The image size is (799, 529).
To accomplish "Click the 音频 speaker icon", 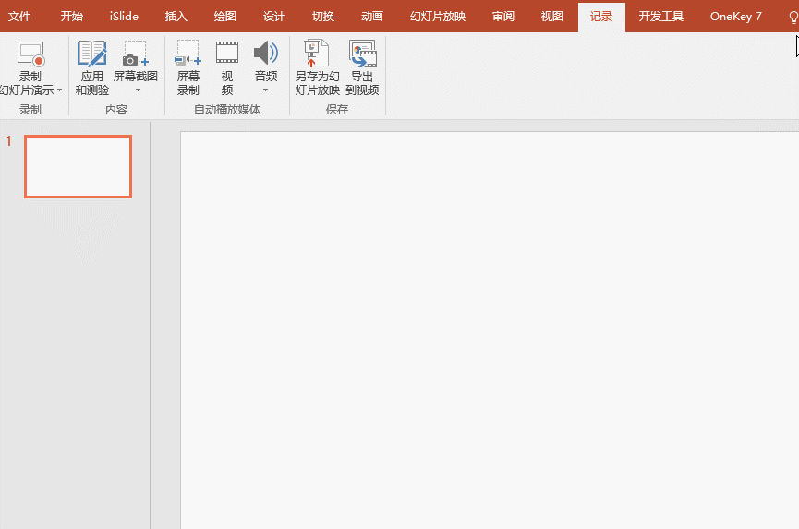I will [x=266, y=53].
